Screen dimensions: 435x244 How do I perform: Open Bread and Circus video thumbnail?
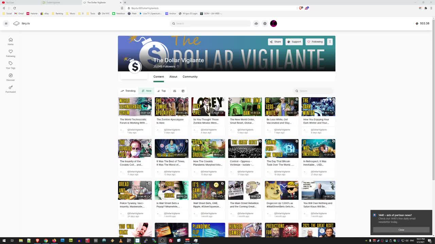(x=135, y=190)
